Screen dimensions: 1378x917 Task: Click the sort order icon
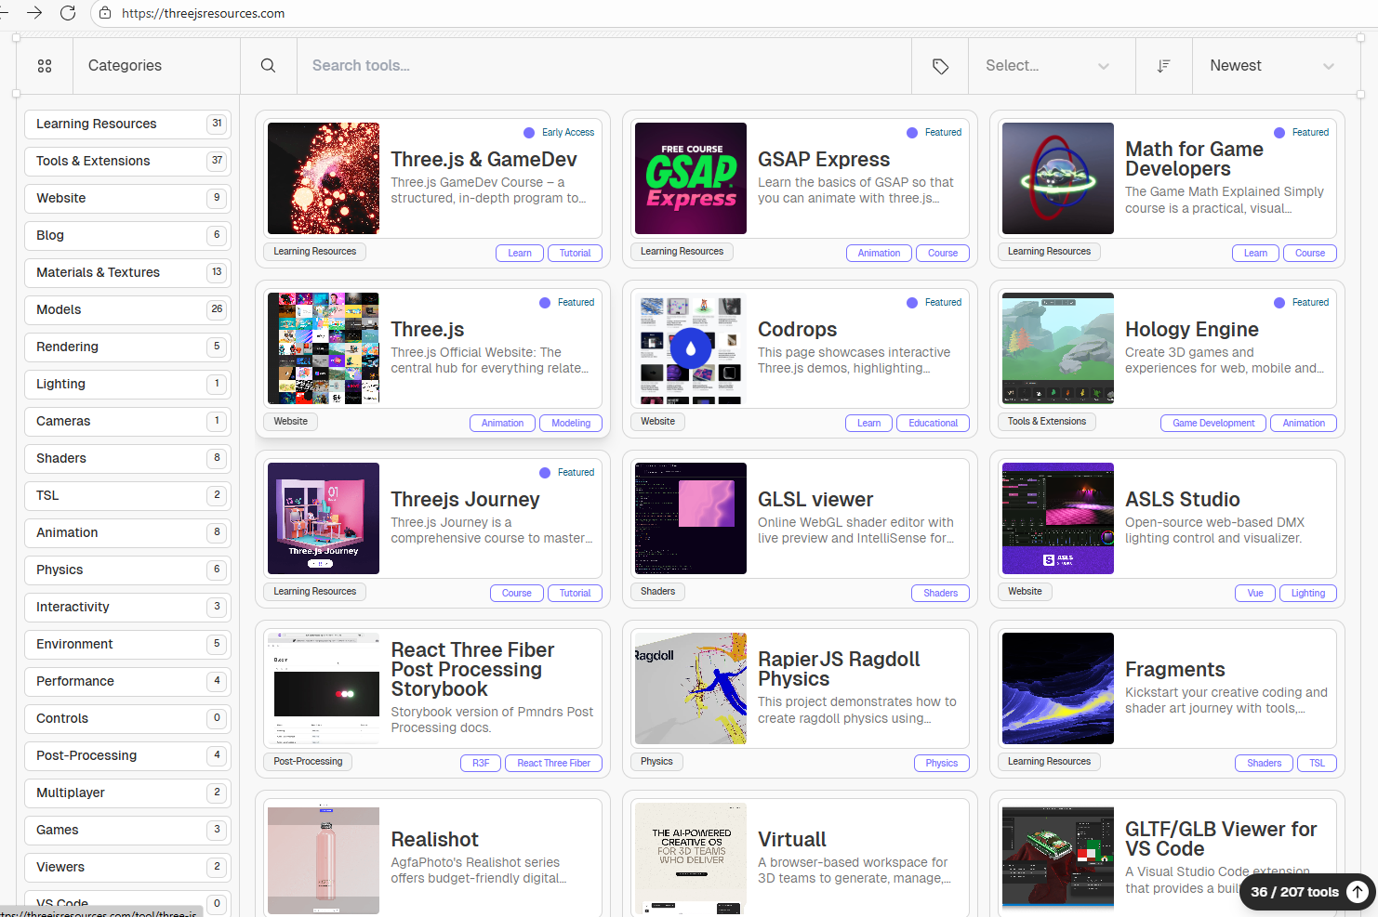(1163, 66)
